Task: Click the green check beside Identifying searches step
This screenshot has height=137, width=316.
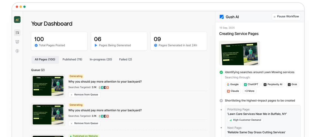Action: [x=221, y=72]
